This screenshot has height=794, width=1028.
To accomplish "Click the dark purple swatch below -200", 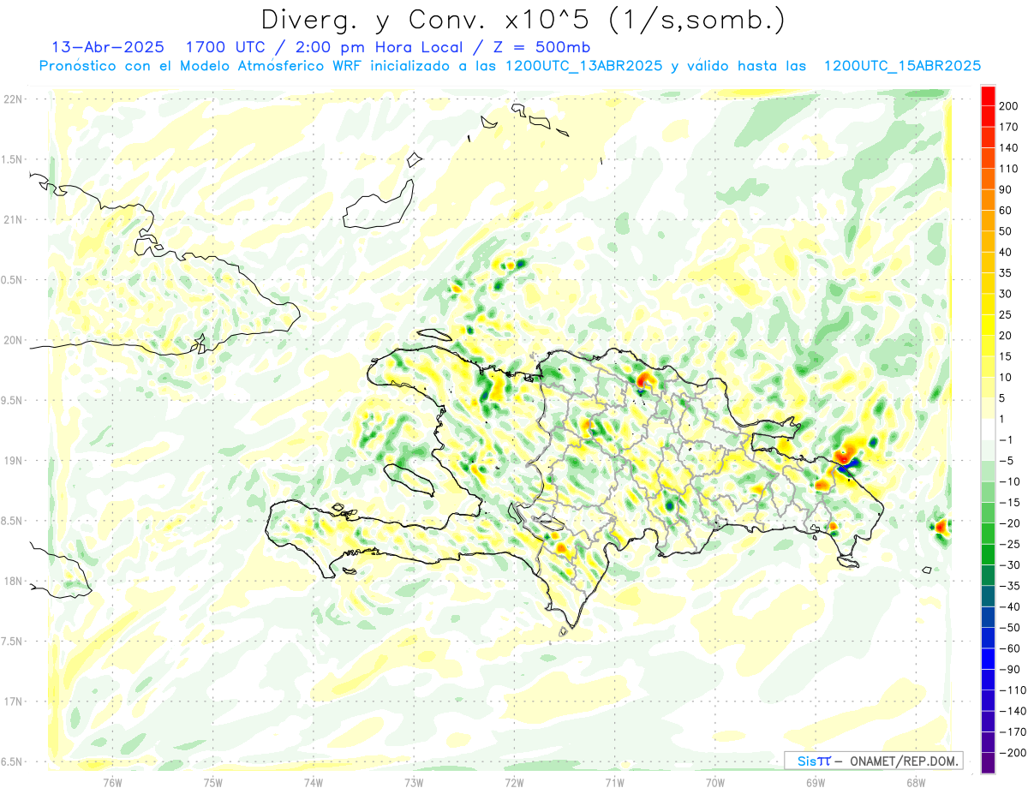I will 988,762.
